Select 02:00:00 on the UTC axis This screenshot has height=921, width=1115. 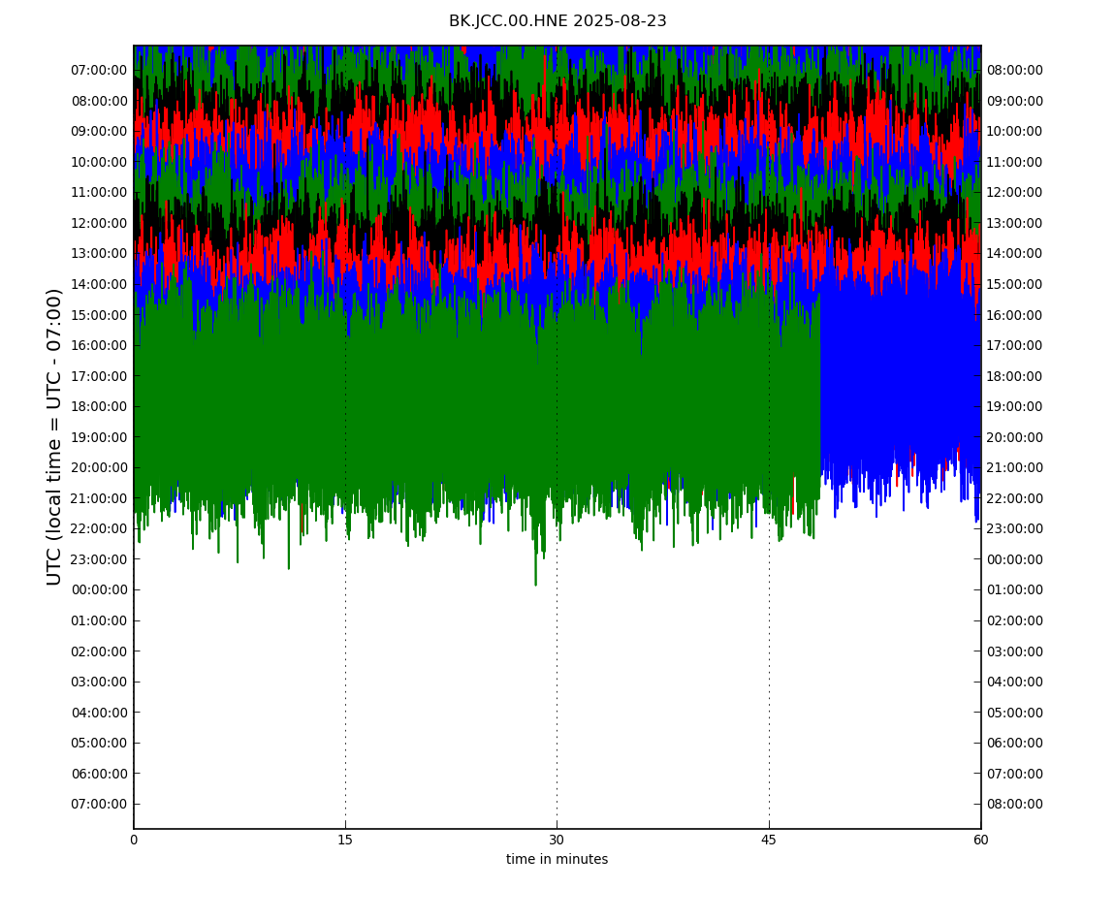pyautogui.click(x=99, y=651)
